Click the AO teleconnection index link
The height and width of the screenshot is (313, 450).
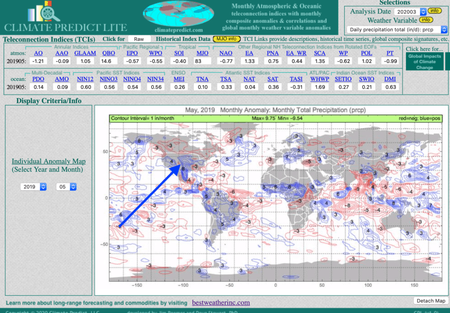(x=38, y=53)
